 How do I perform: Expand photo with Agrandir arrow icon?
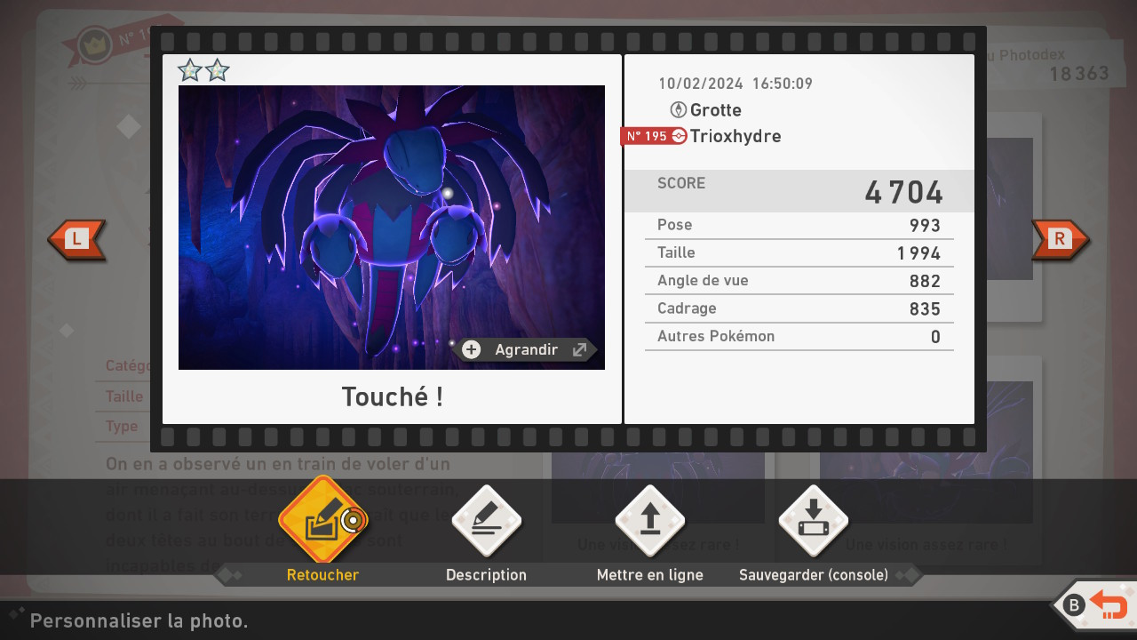(x=579, y=349)
